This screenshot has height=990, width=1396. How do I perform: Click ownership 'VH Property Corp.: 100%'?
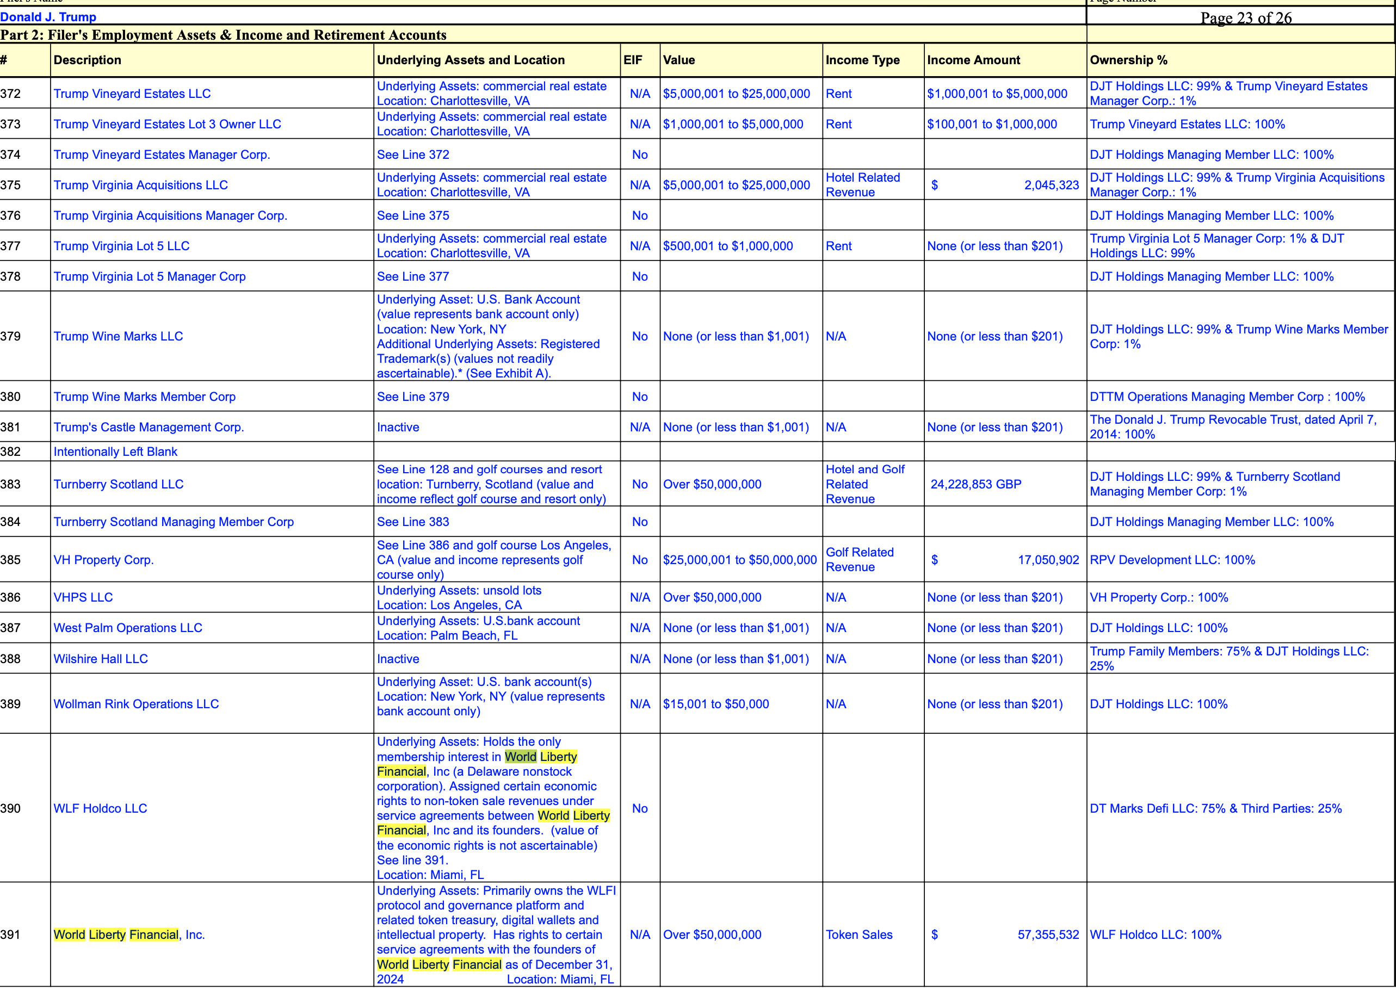click(1159, 597)
